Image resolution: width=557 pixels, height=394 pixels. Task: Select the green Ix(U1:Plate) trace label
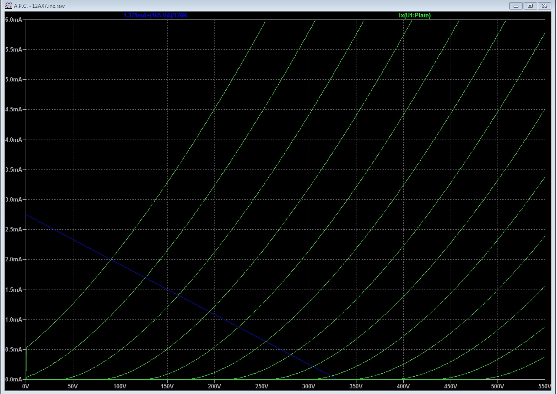(415, 15)
